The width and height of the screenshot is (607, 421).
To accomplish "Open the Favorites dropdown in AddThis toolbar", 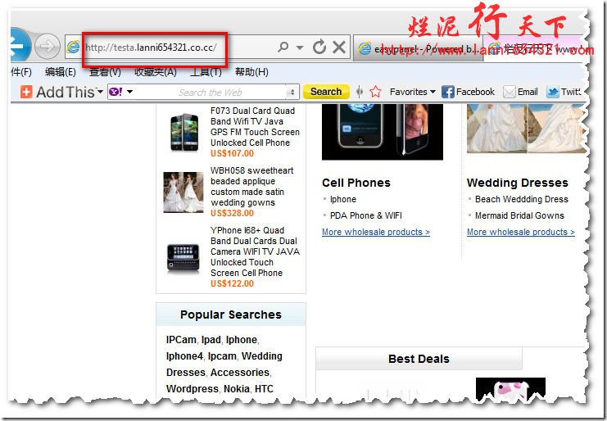I will pos(413,92).
